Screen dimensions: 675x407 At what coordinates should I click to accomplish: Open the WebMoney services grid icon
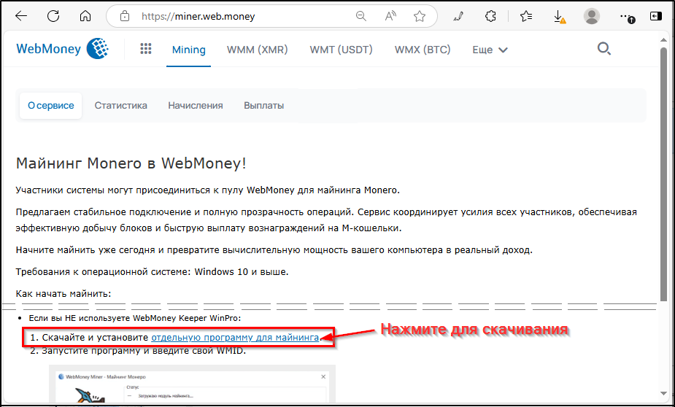[146, 49]
